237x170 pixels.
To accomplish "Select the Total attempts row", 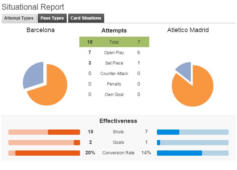I will (x=114, y=42).
